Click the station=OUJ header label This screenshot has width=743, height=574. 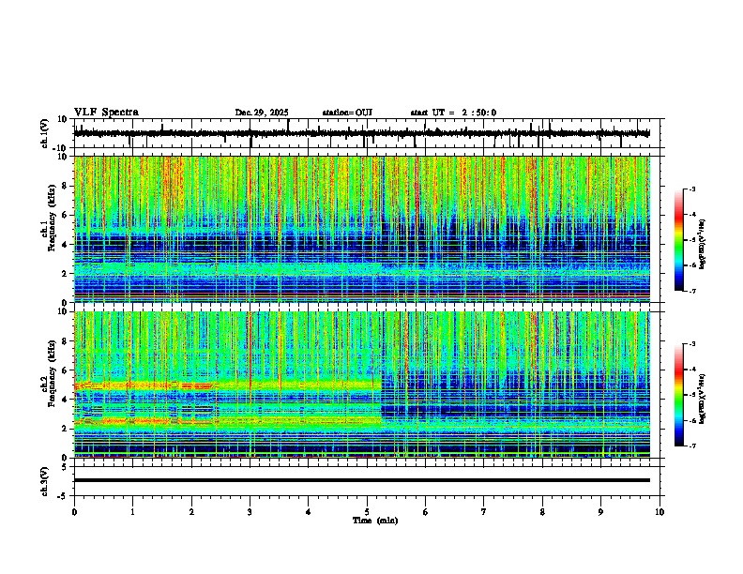(347, 113)
